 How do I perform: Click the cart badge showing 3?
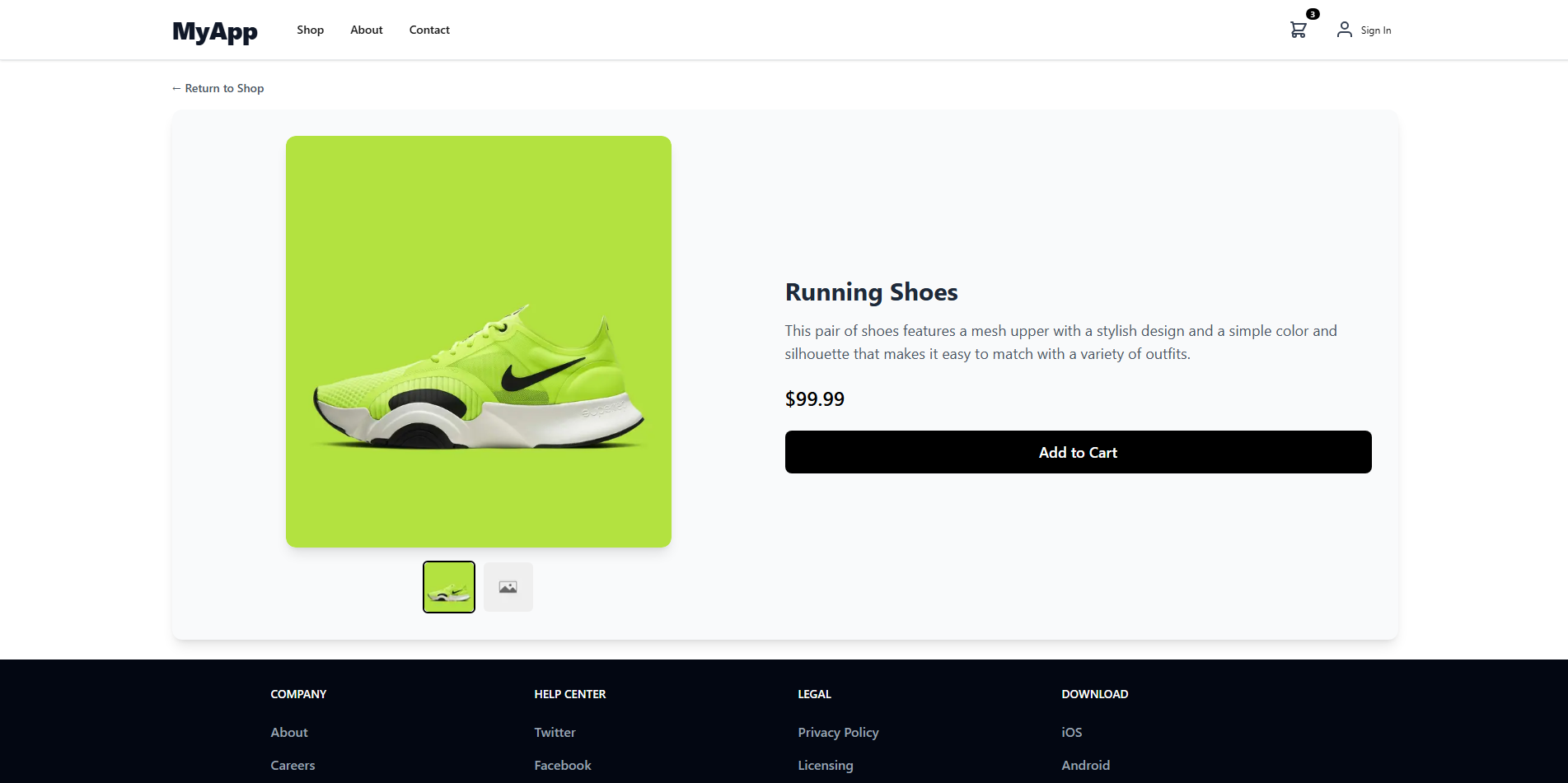click(x=1313, y=14)
